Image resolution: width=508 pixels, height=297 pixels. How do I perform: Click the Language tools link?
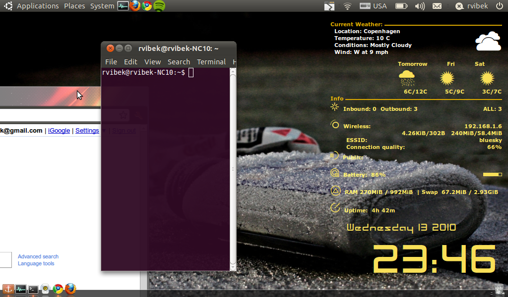pos(36,264)
